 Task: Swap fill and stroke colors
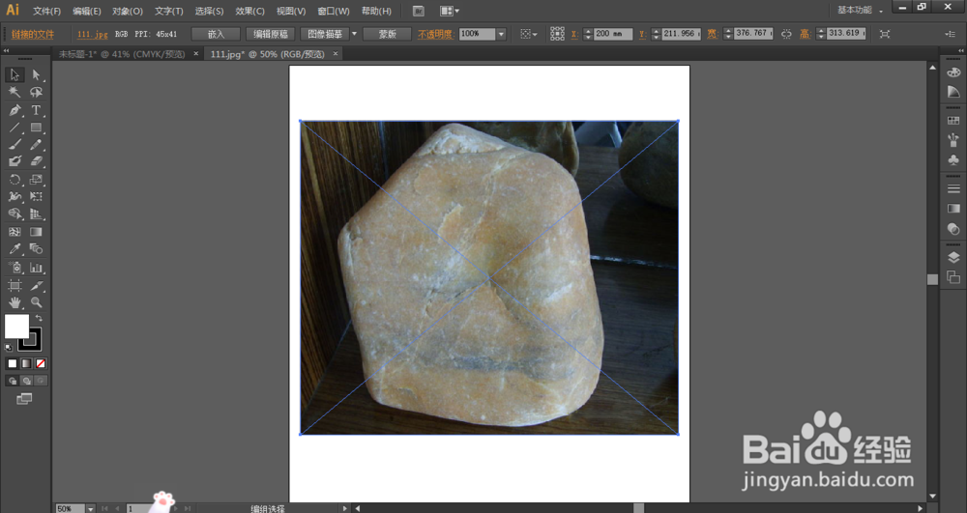39,318
